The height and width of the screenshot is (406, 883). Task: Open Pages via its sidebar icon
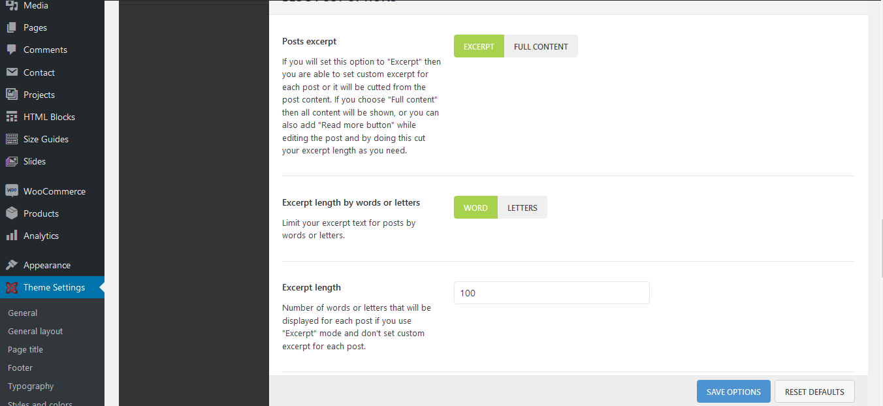pos(12,27)
